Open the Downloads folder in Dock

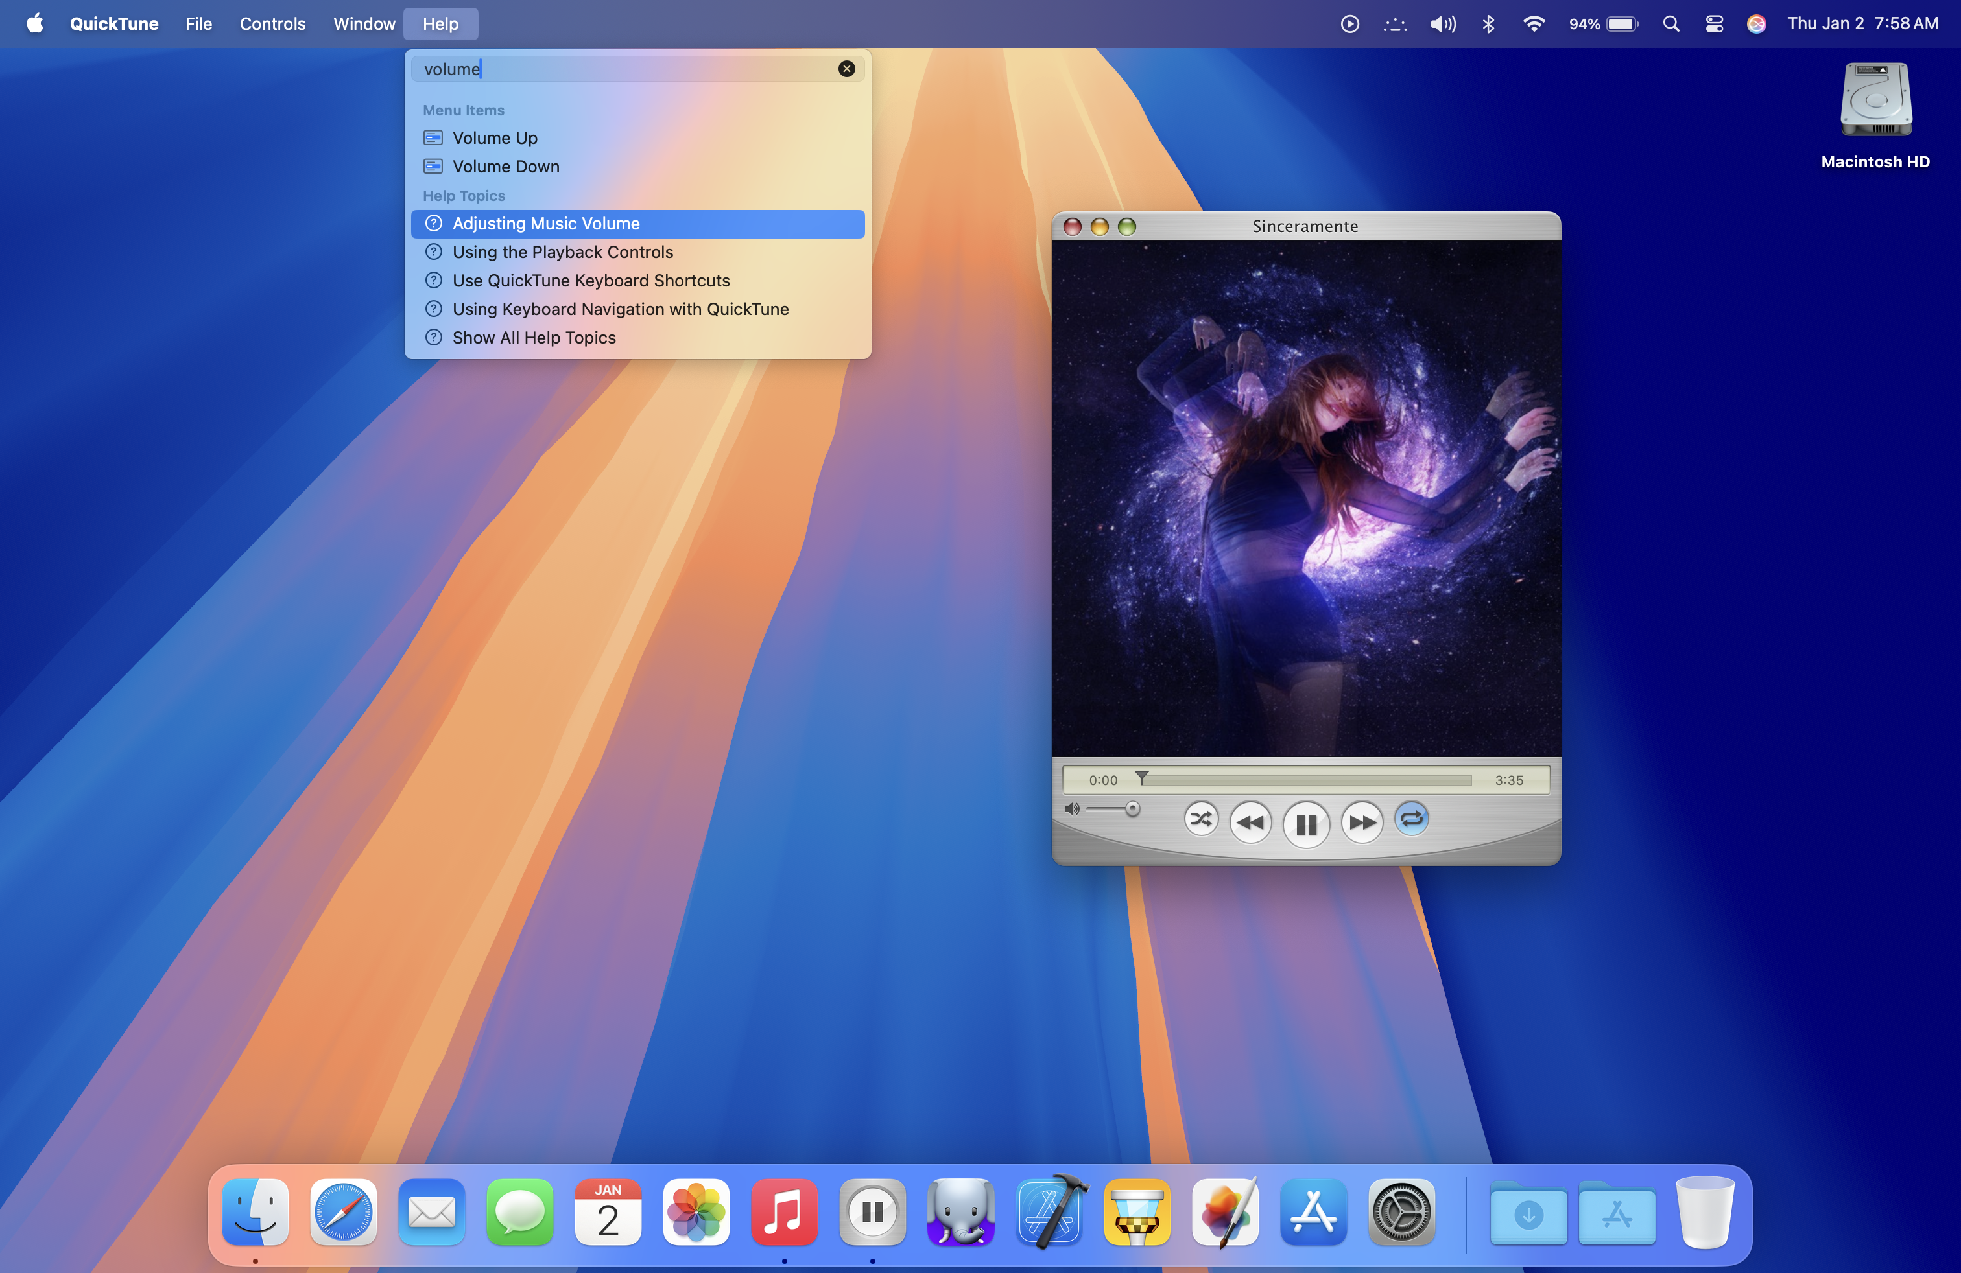coord(1528,1214)
